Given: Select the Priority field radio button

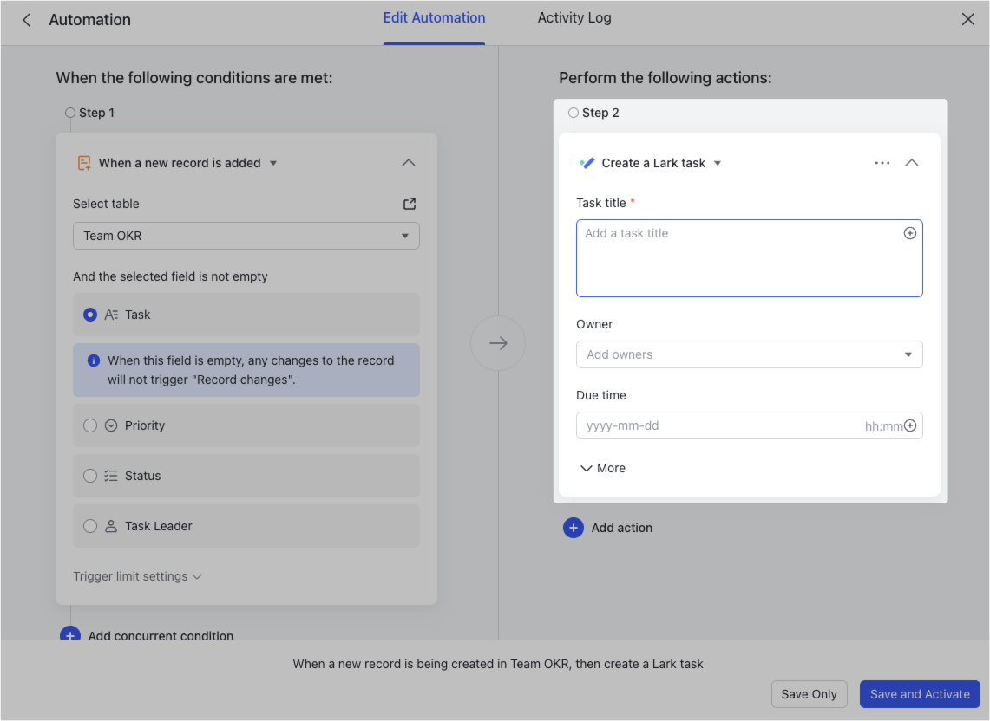Looking at the screenshot, I should click(90, 425).
